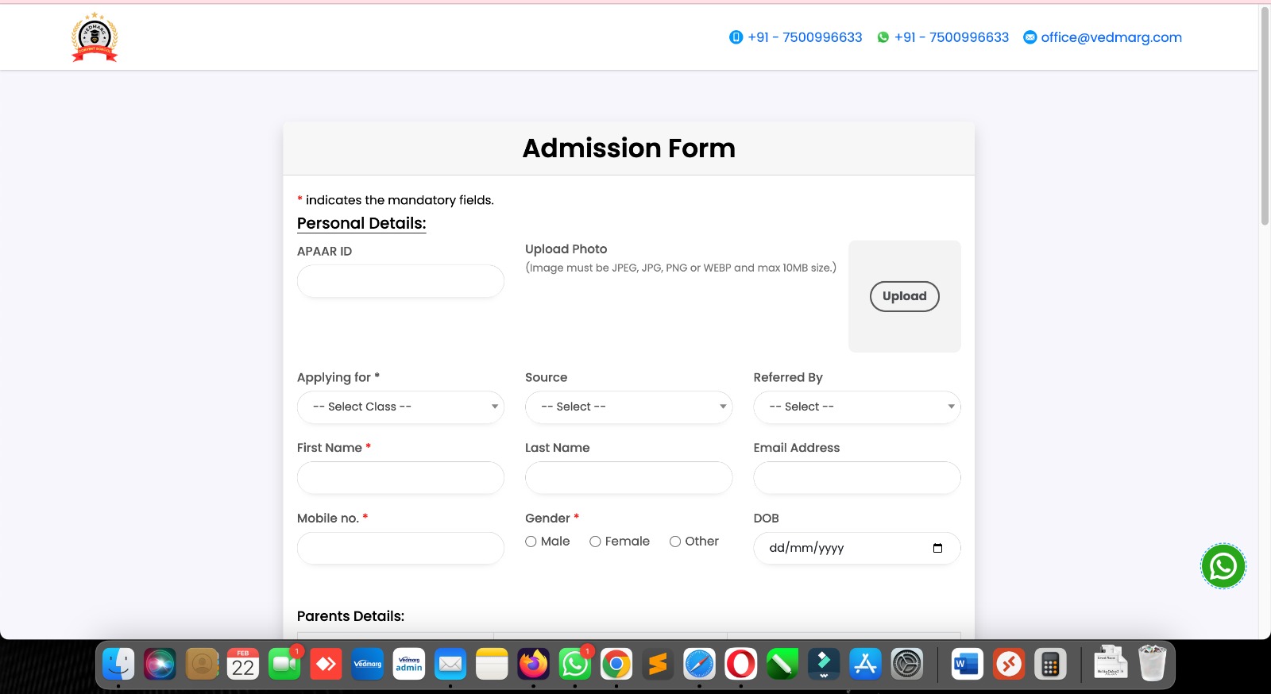Click the Admission Form heading
This screenshot has height=694, width=1271.
(x=628, y=148)
